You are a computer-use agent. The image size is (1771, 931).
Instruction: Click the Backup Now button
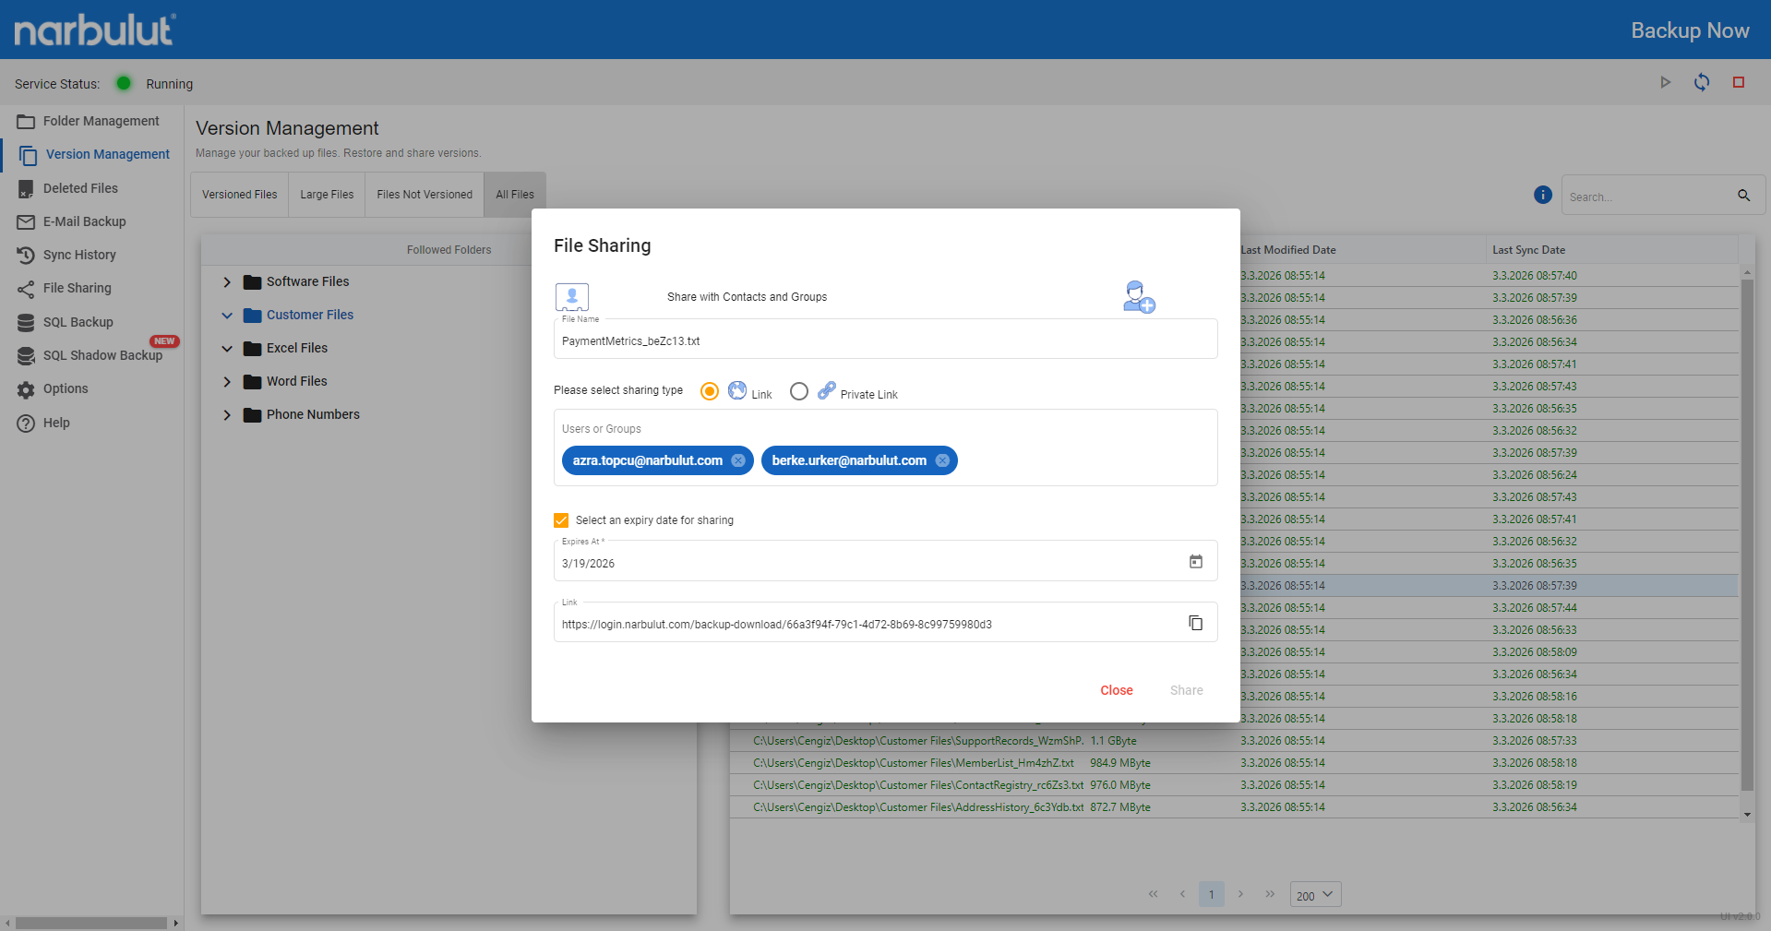click(1690, 30)
